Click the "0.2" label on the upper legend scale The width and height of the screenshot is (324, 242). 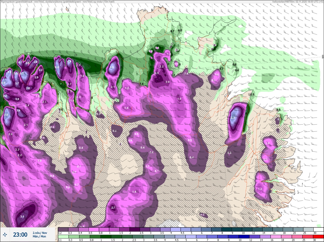pyautogui.click(x=60, y=233)
